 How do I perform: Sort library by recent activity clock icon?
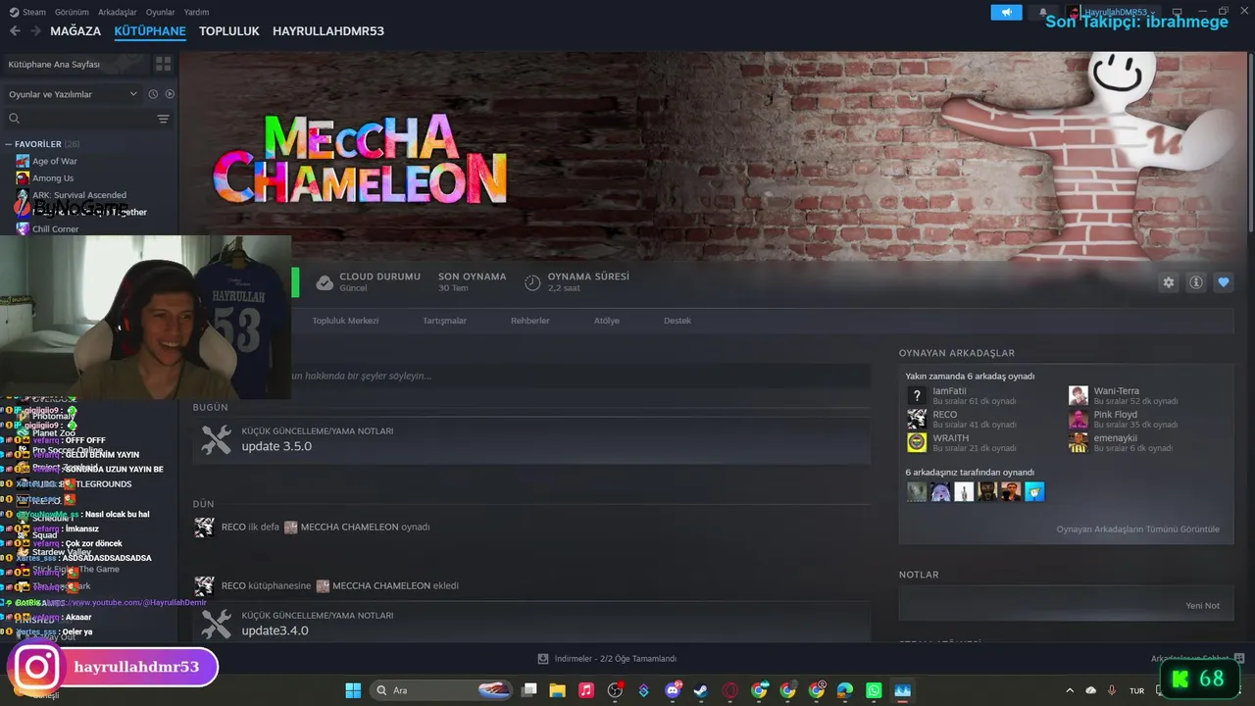[153, 94]
